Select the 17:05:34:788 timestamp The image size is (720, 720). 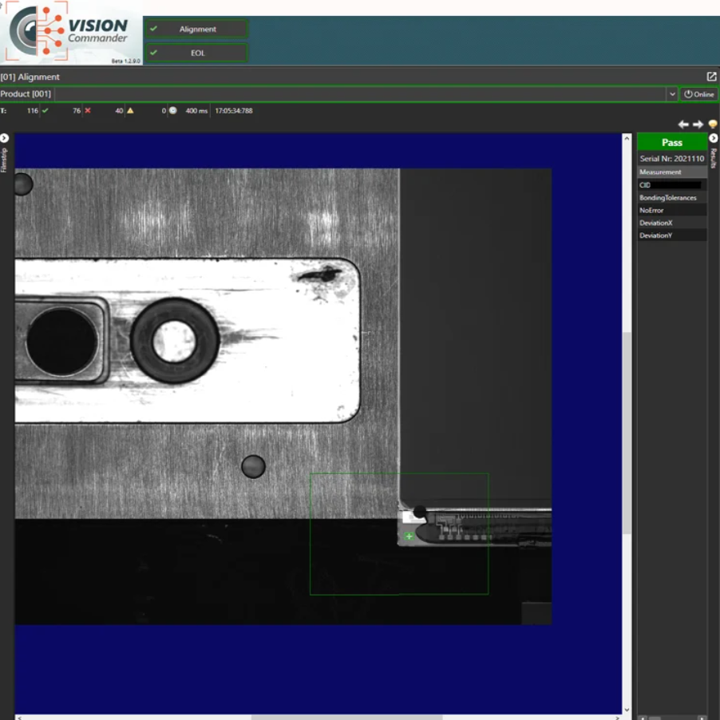[x=234, y=111]
